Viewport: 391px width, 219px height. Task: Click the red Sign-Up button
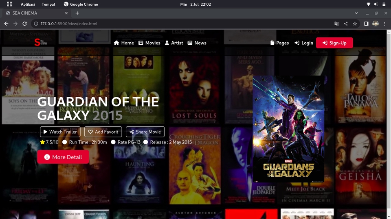click(334, 43)
